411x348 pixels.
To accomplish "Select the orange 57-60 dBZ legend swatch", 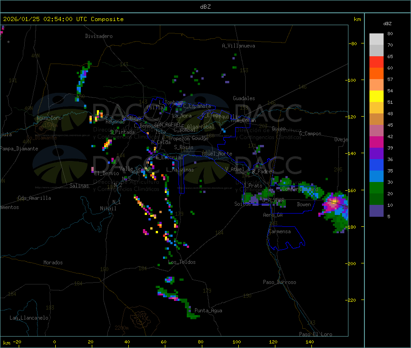I will (x=376, y=74).
